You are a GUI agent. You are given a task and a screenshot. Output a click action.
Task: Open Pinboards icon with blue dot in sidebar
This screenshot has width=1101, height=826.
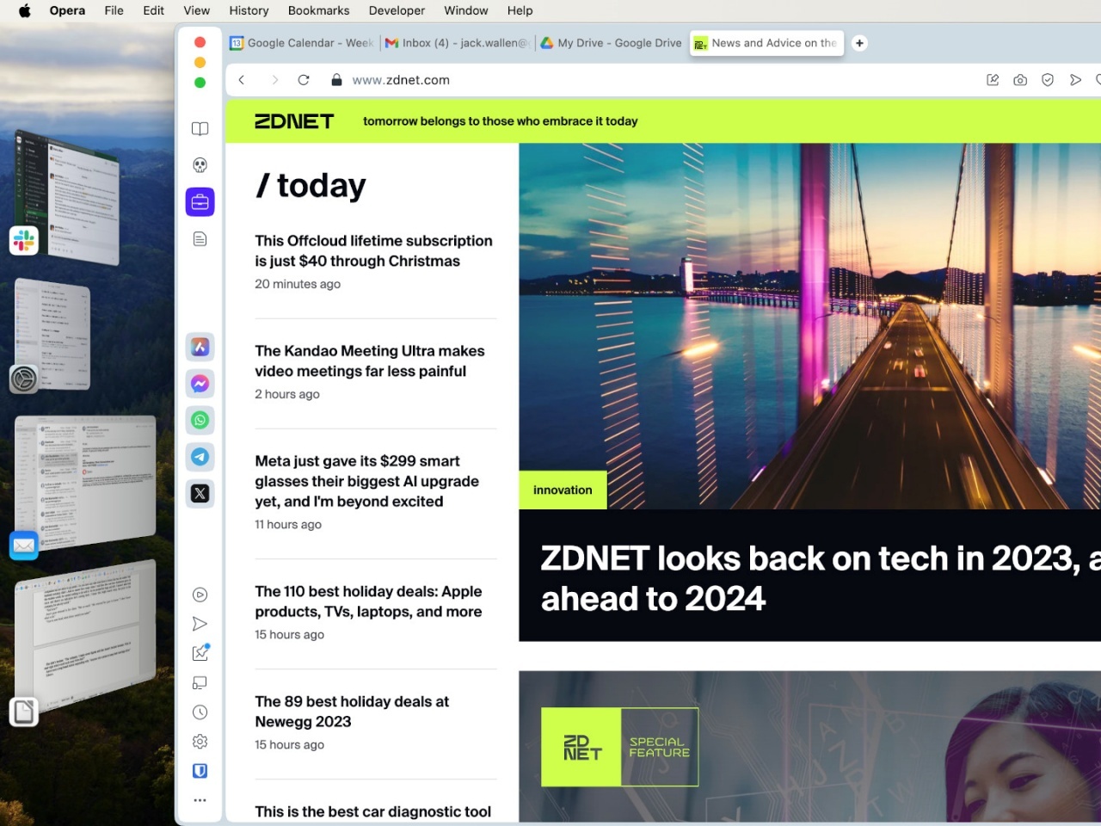pos(200,653)
